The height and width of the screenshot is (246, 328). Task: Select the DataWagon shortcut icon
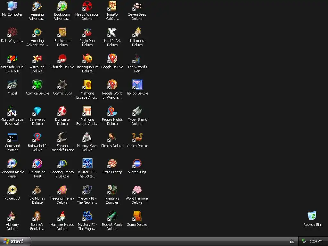click(x=12, y=32)
